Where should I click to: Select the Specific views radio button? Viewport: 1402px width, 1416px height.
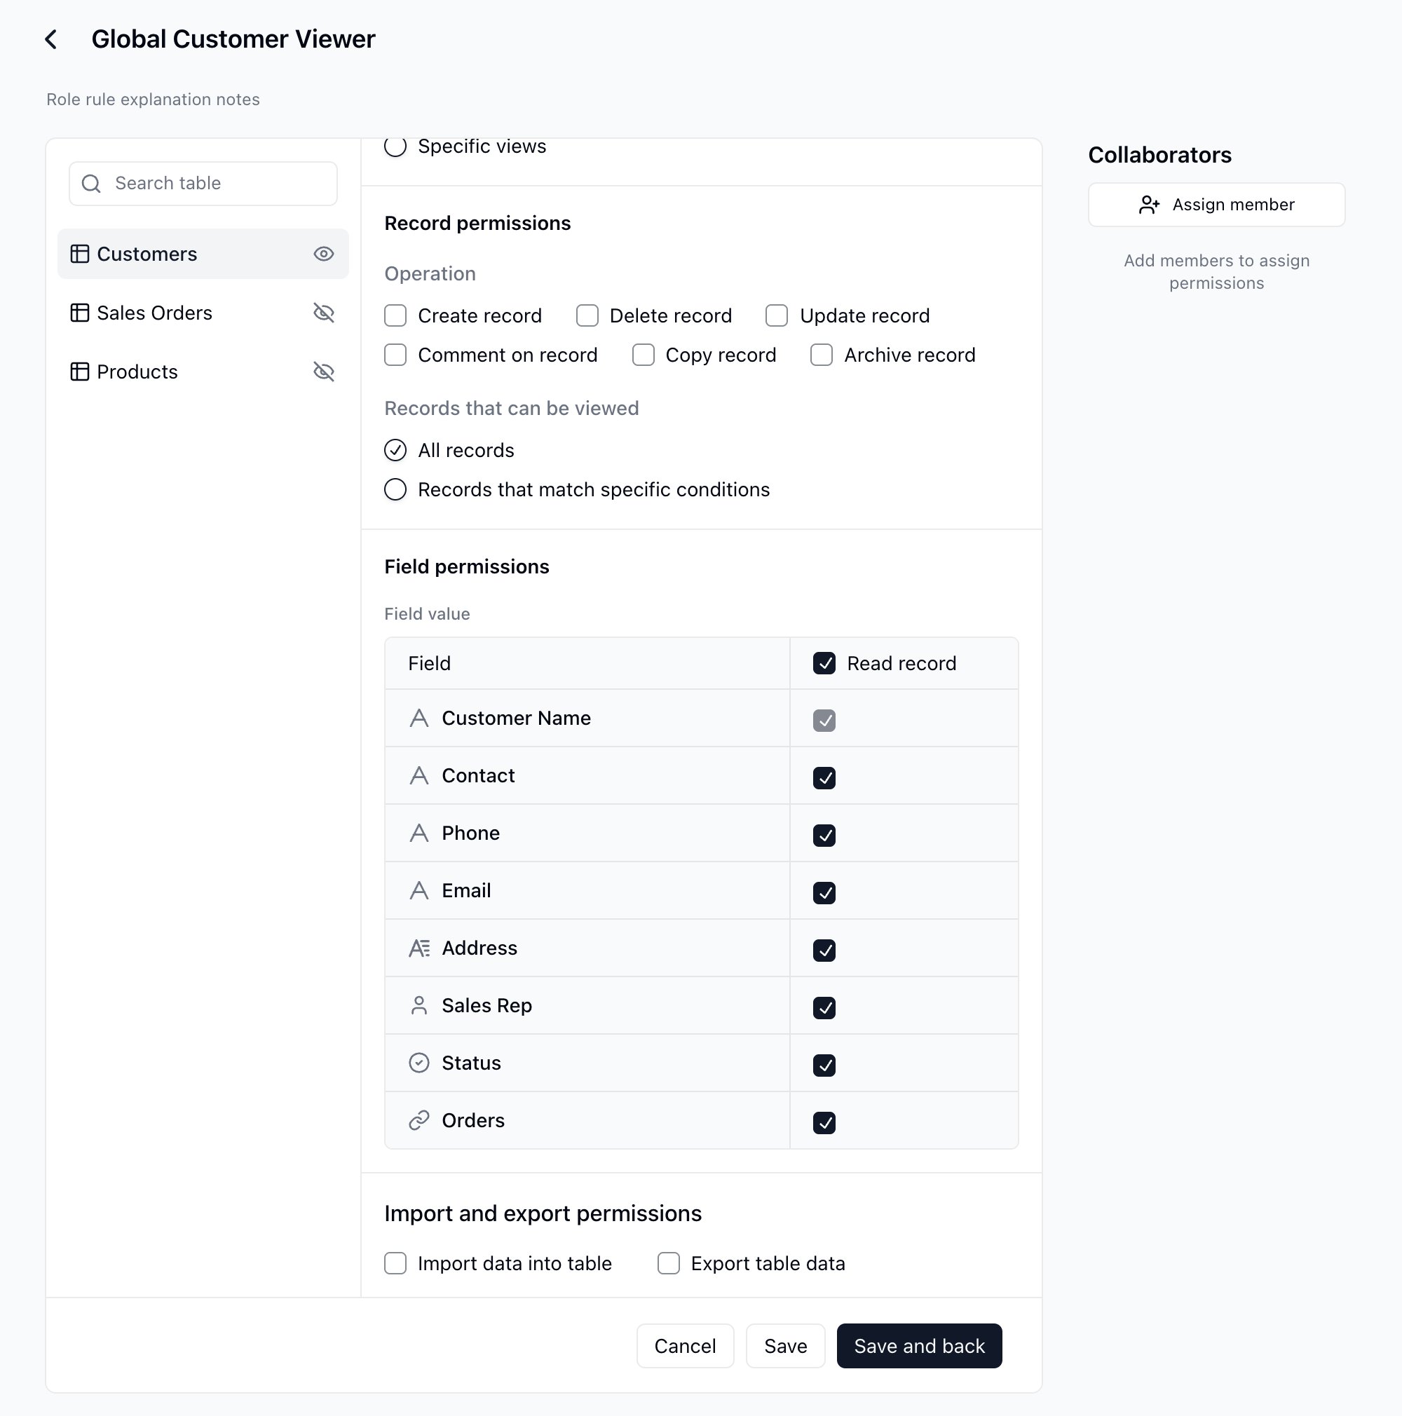(396, 147)
